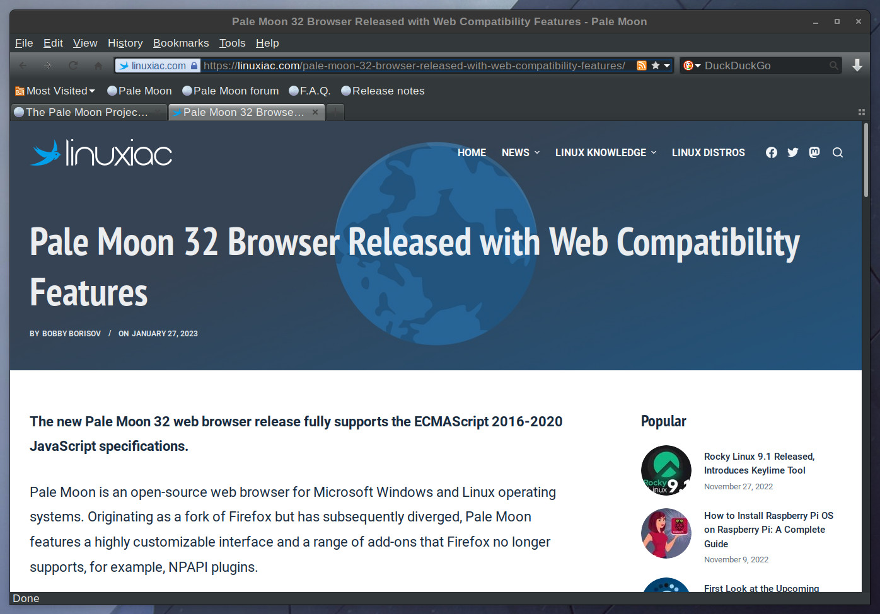Open the Downloads arrow button
This screenshot has width=880, height=614.
pyautogui.click(x=857, y=65)
